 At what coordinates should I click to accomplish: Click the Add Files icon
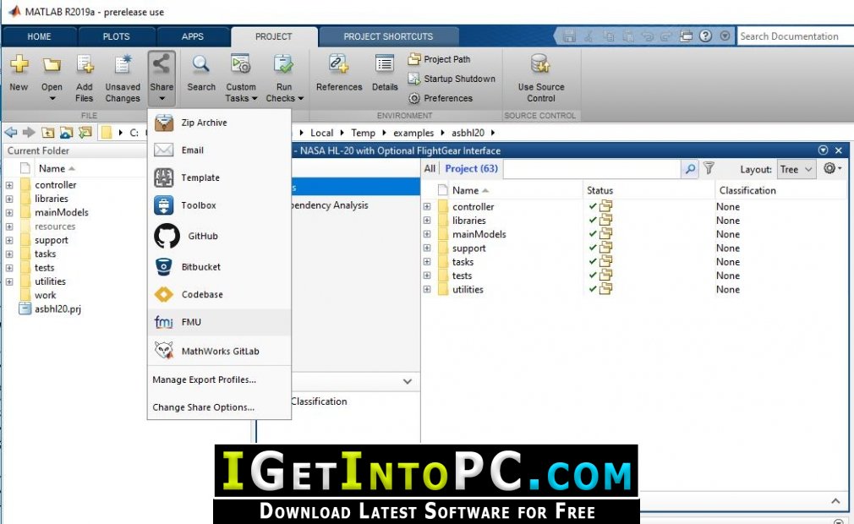85,65
